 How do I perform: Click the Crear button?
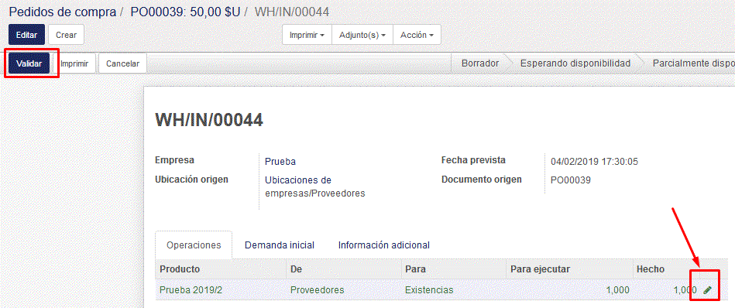pos(66,35)
